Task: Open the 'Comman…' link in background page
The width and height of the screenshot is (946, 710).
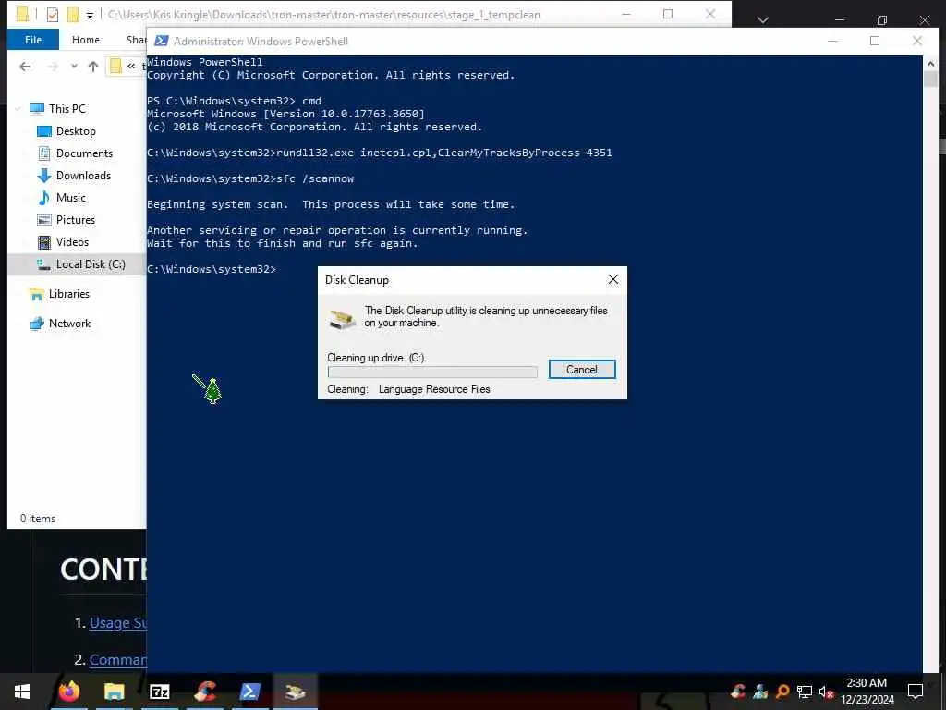Action: pos(117,660)
